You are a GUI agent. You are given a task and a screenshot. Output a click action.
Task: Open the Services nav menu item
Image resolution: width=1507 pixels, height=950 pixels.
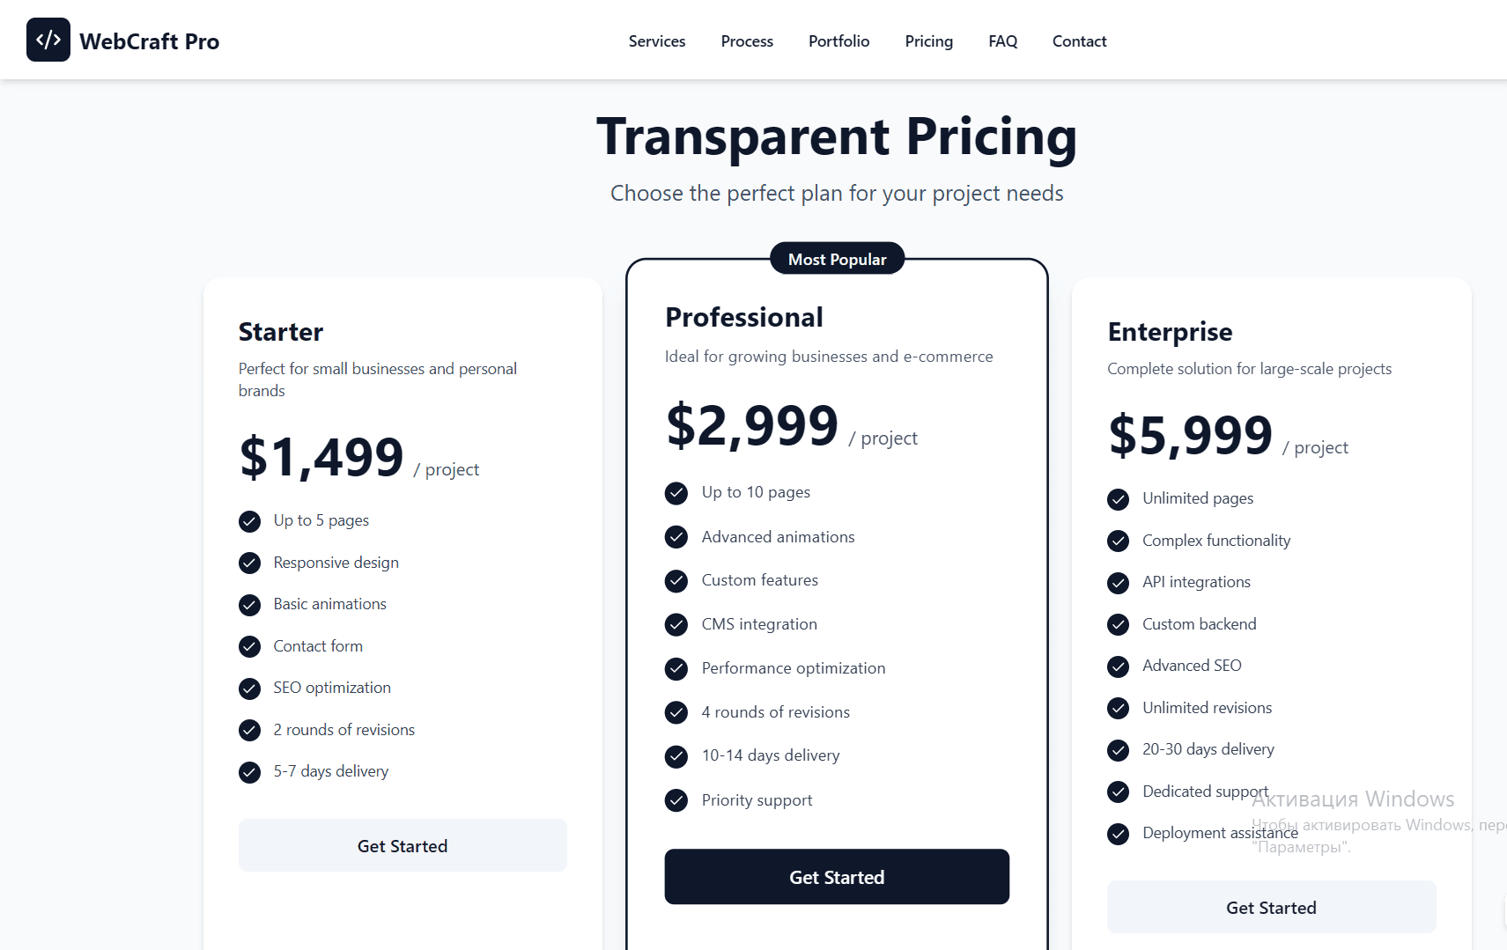pos(657,41)
